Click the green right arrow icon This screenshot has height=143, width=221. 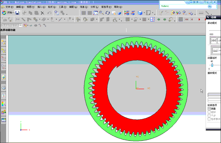pyautogui.click(x=164, y=19)
